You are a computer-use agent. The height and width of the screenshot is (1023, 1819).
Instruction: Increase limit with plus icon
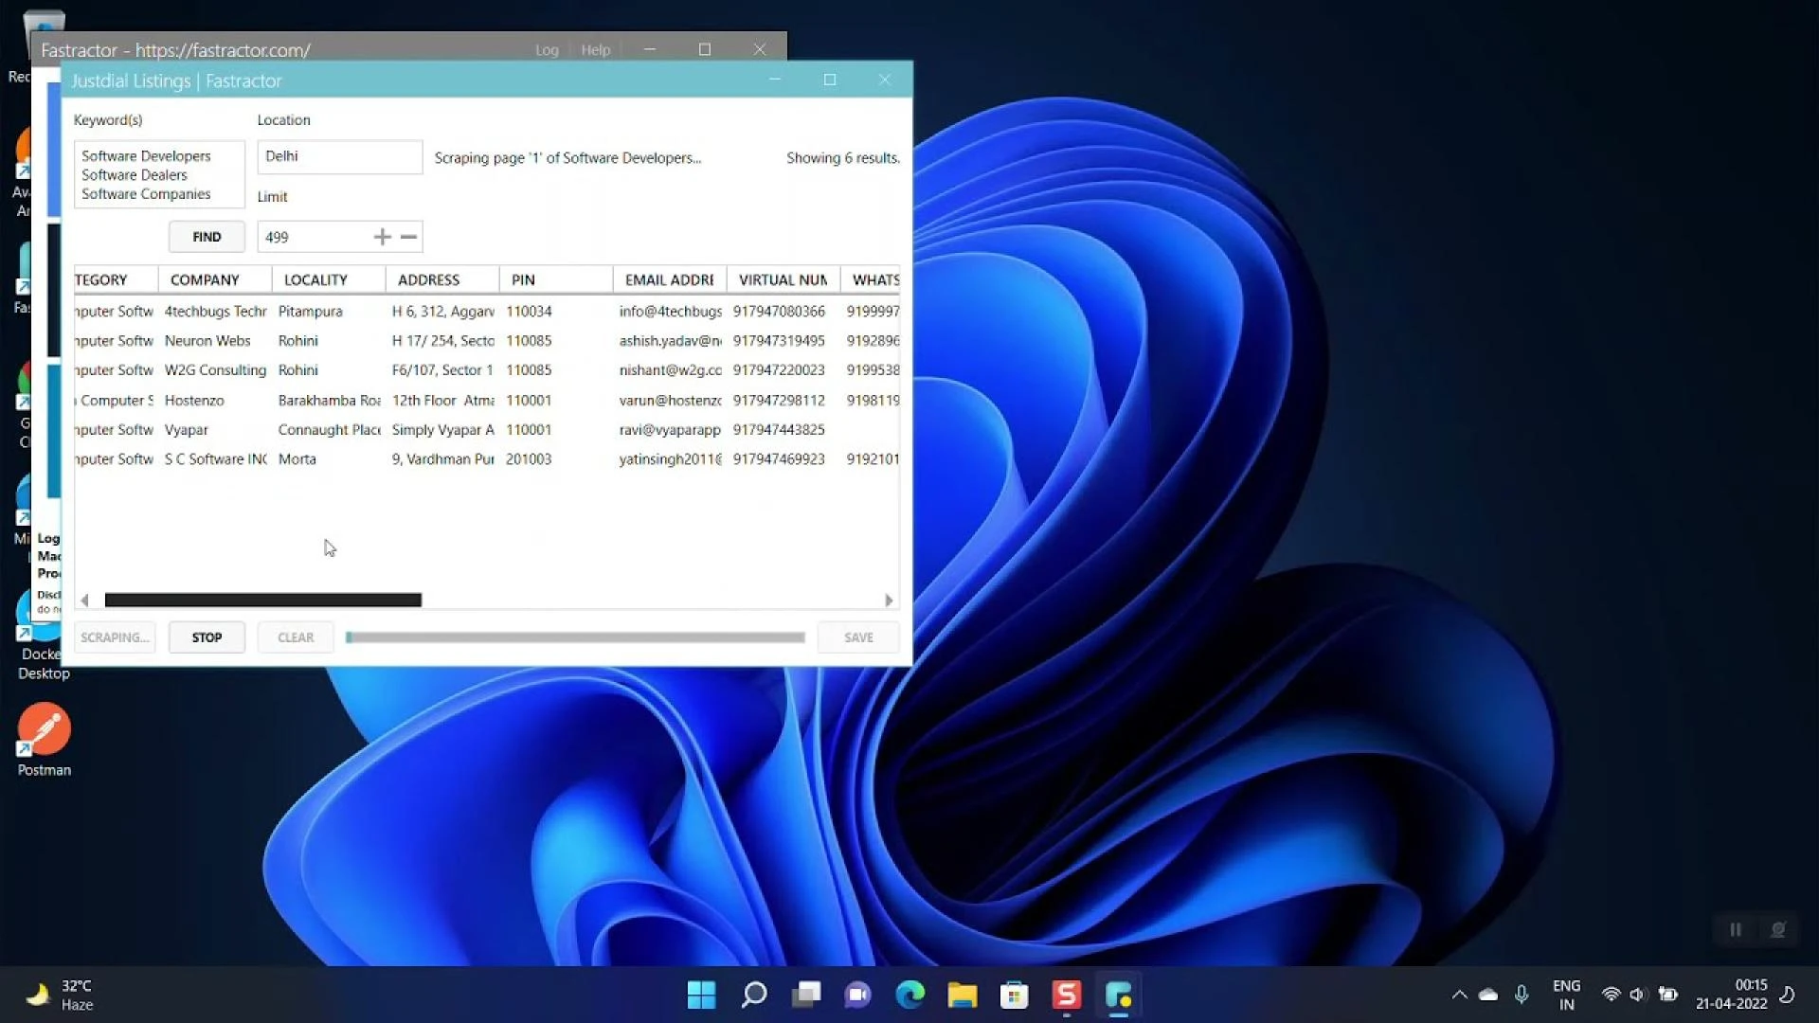point(382,237)
